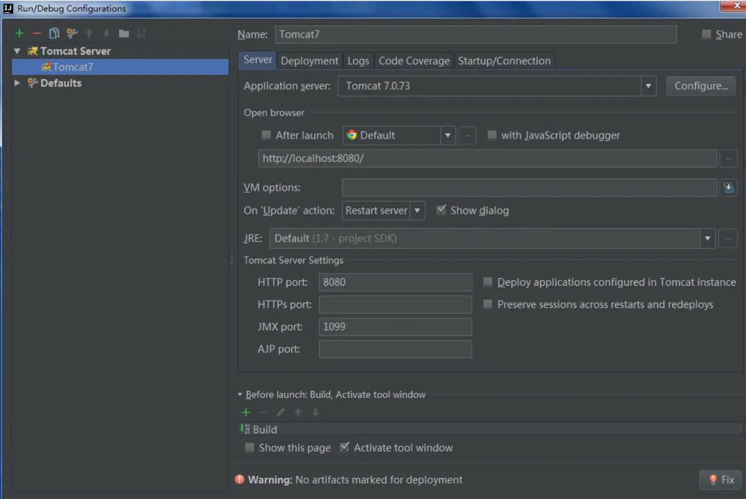Open browser list ellipsis button
This screenshot has width=746, height=499.
(x=467, y=135)
